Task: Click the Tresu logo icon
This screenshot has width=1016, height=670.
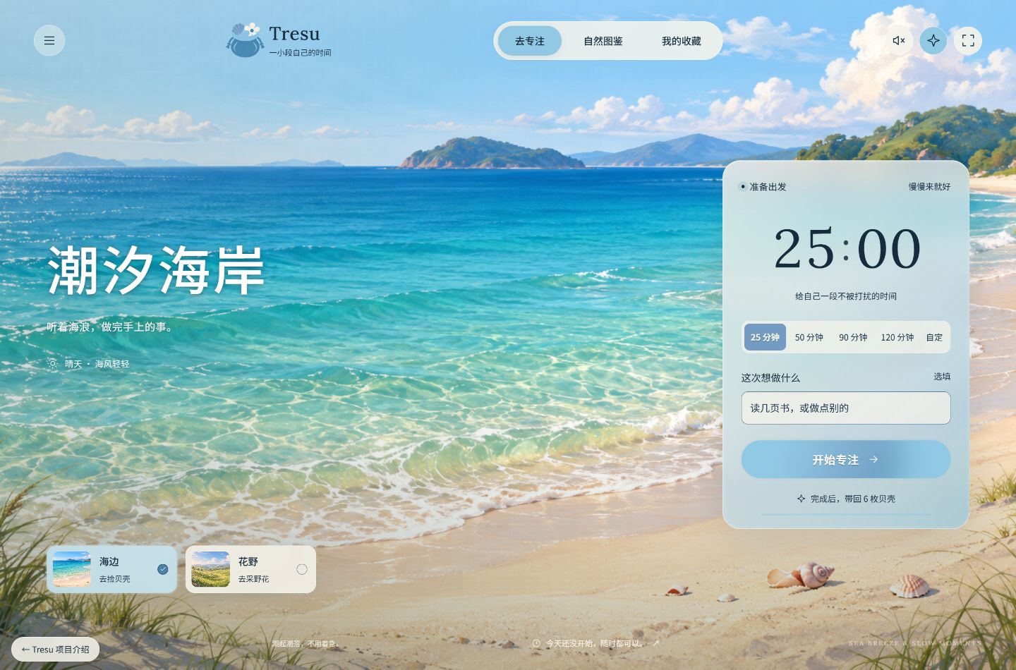Action: tap(245, 40)
